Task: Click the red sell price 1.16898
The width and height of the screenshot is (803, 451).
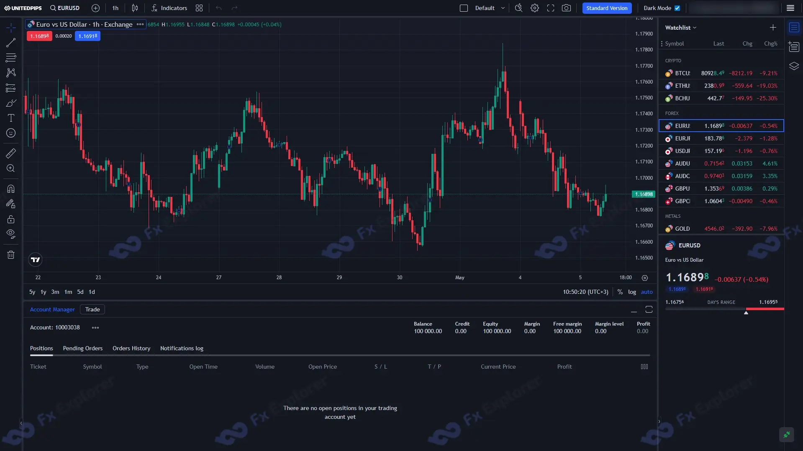Action: click(x=39, y=36)
